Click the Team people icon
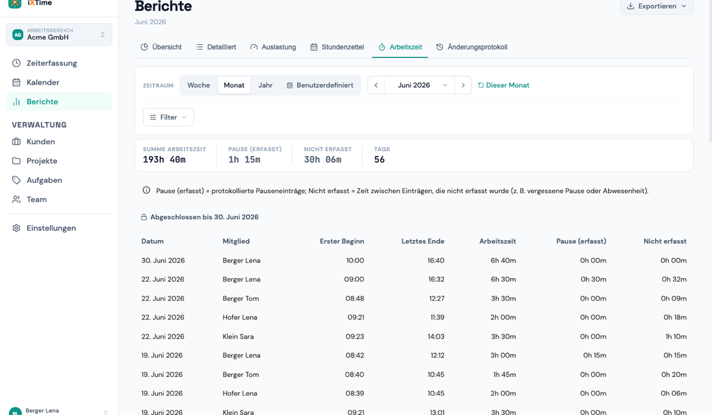The width and height of the screenshot is (712, 415). pos(17,199)
